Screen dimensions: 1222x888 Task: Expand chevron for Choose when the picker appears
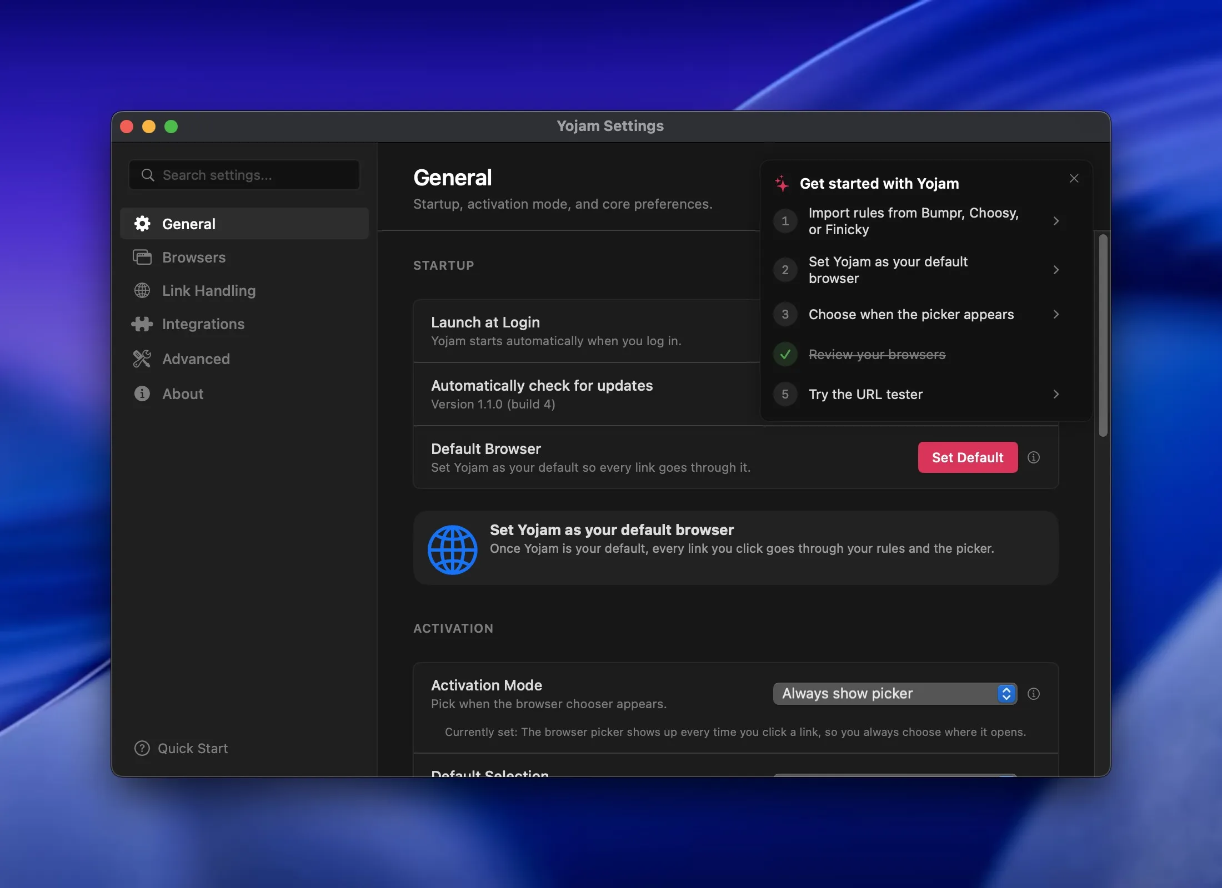point(1056,314)
